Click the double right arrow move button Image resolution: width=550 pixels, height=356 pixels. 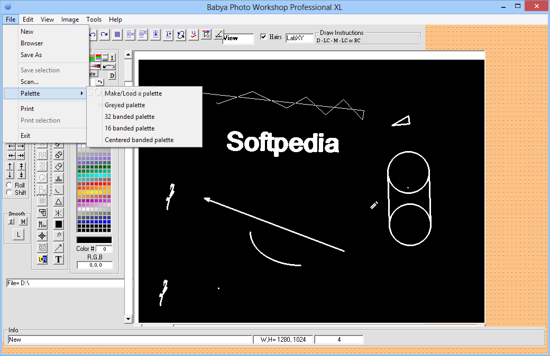(x=21, y=155)
